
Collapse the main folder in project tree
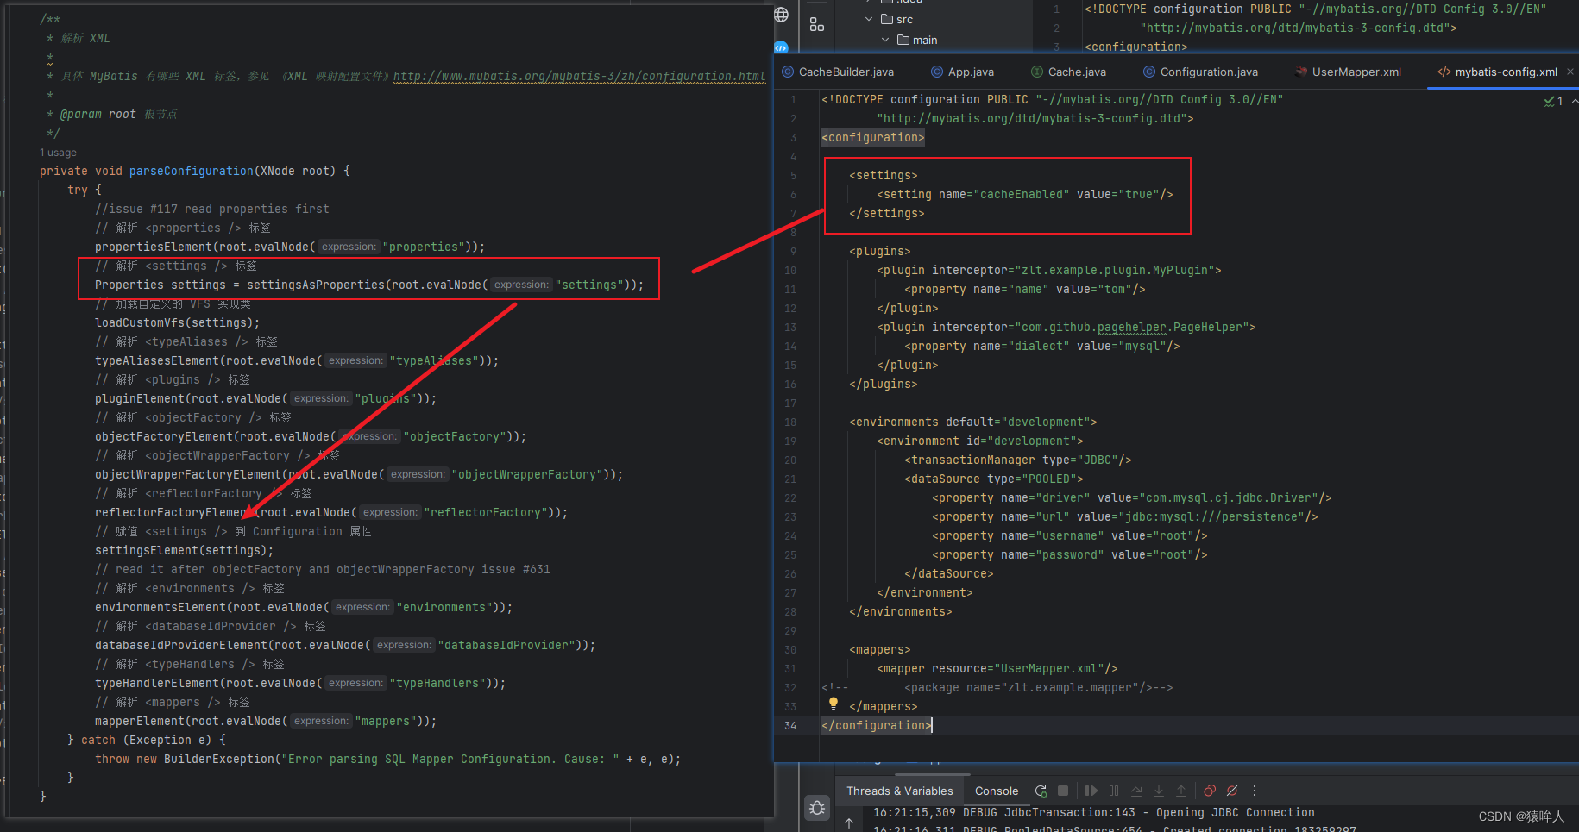[885, 40]
